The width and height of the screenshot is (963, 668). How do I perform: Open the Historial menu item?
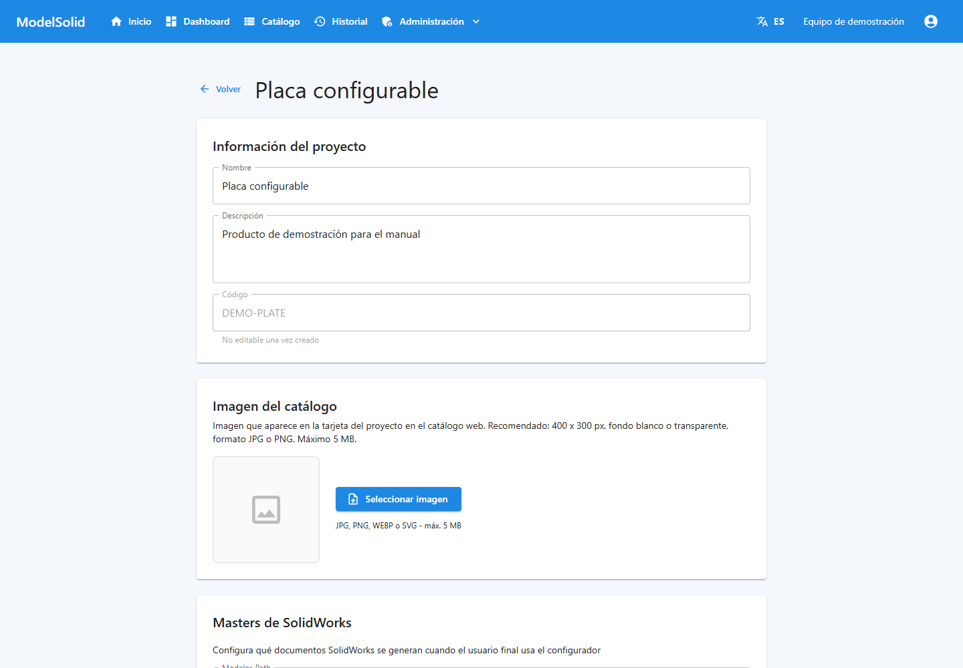tap(350, 21)
